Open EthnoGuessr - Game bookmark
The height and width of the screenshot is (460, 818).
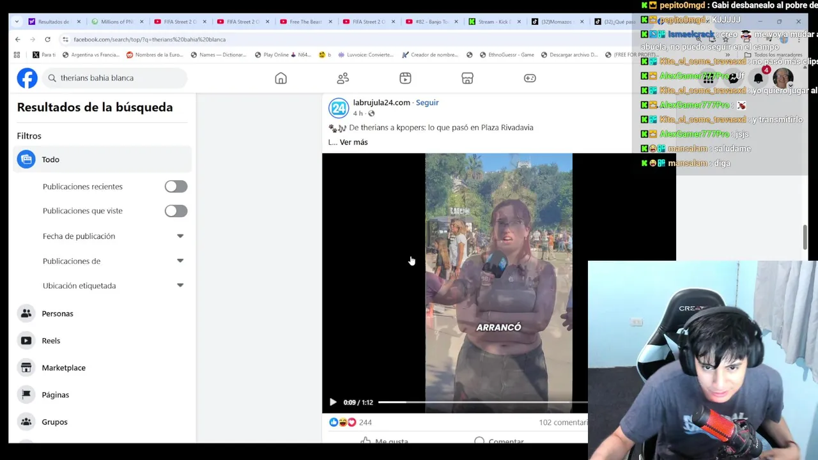pos(506,55)
